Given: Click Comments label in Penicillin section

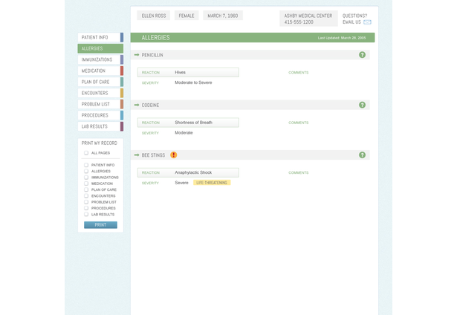Looking at the screenshot, I should [x=299, y=73].
